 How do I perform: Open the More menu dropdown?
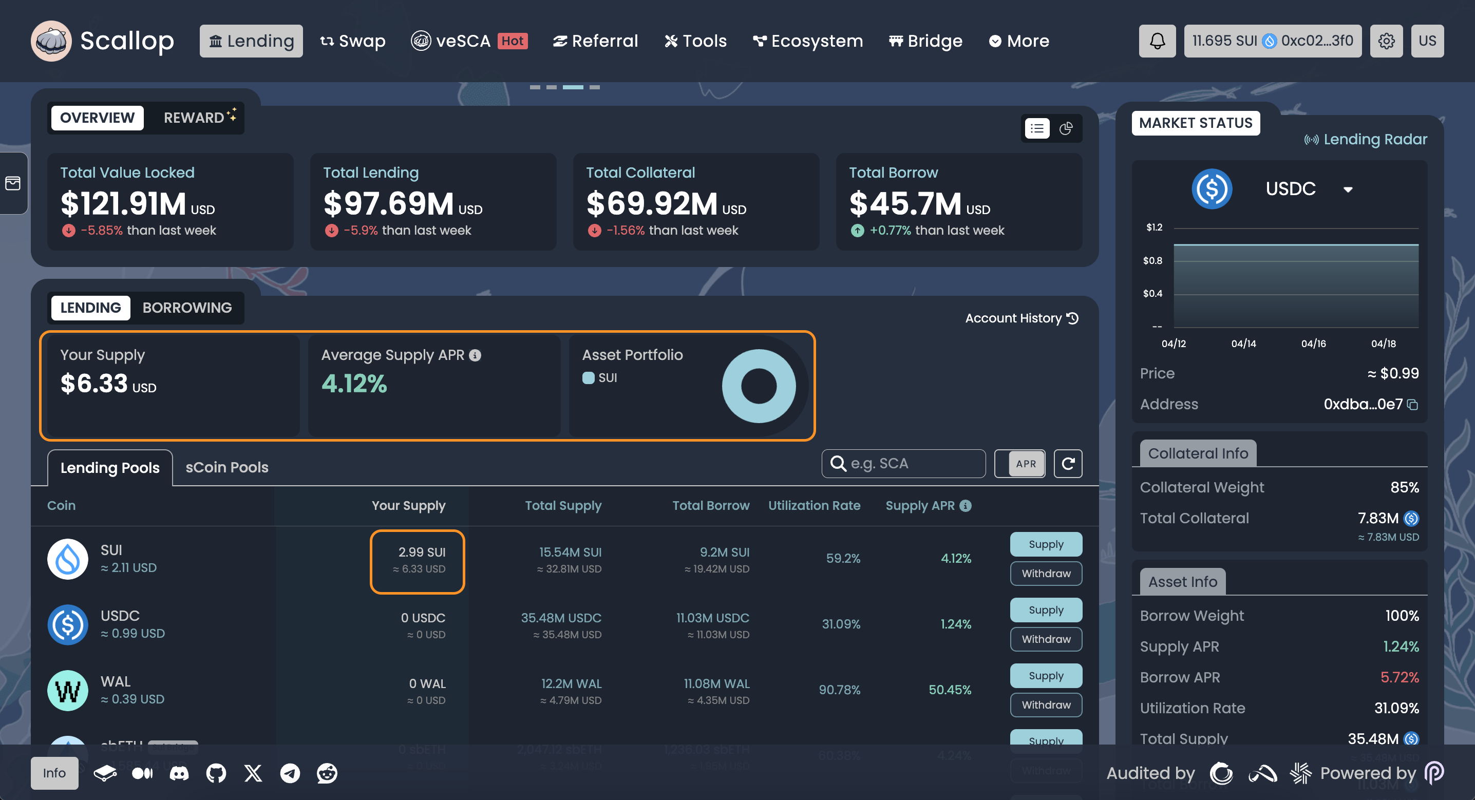click(1019, 41)
